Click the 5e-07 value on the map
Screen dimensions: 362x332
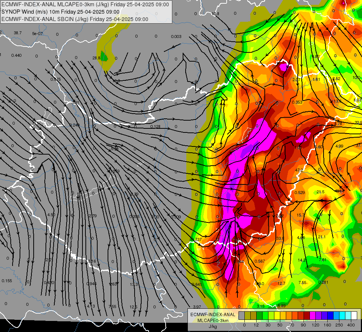[37, 34]
